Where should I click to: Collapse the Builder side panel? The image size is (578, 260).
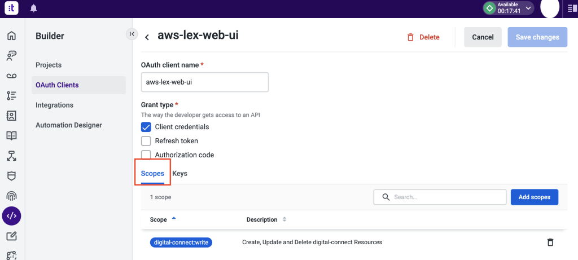click(x=132, y=34)
